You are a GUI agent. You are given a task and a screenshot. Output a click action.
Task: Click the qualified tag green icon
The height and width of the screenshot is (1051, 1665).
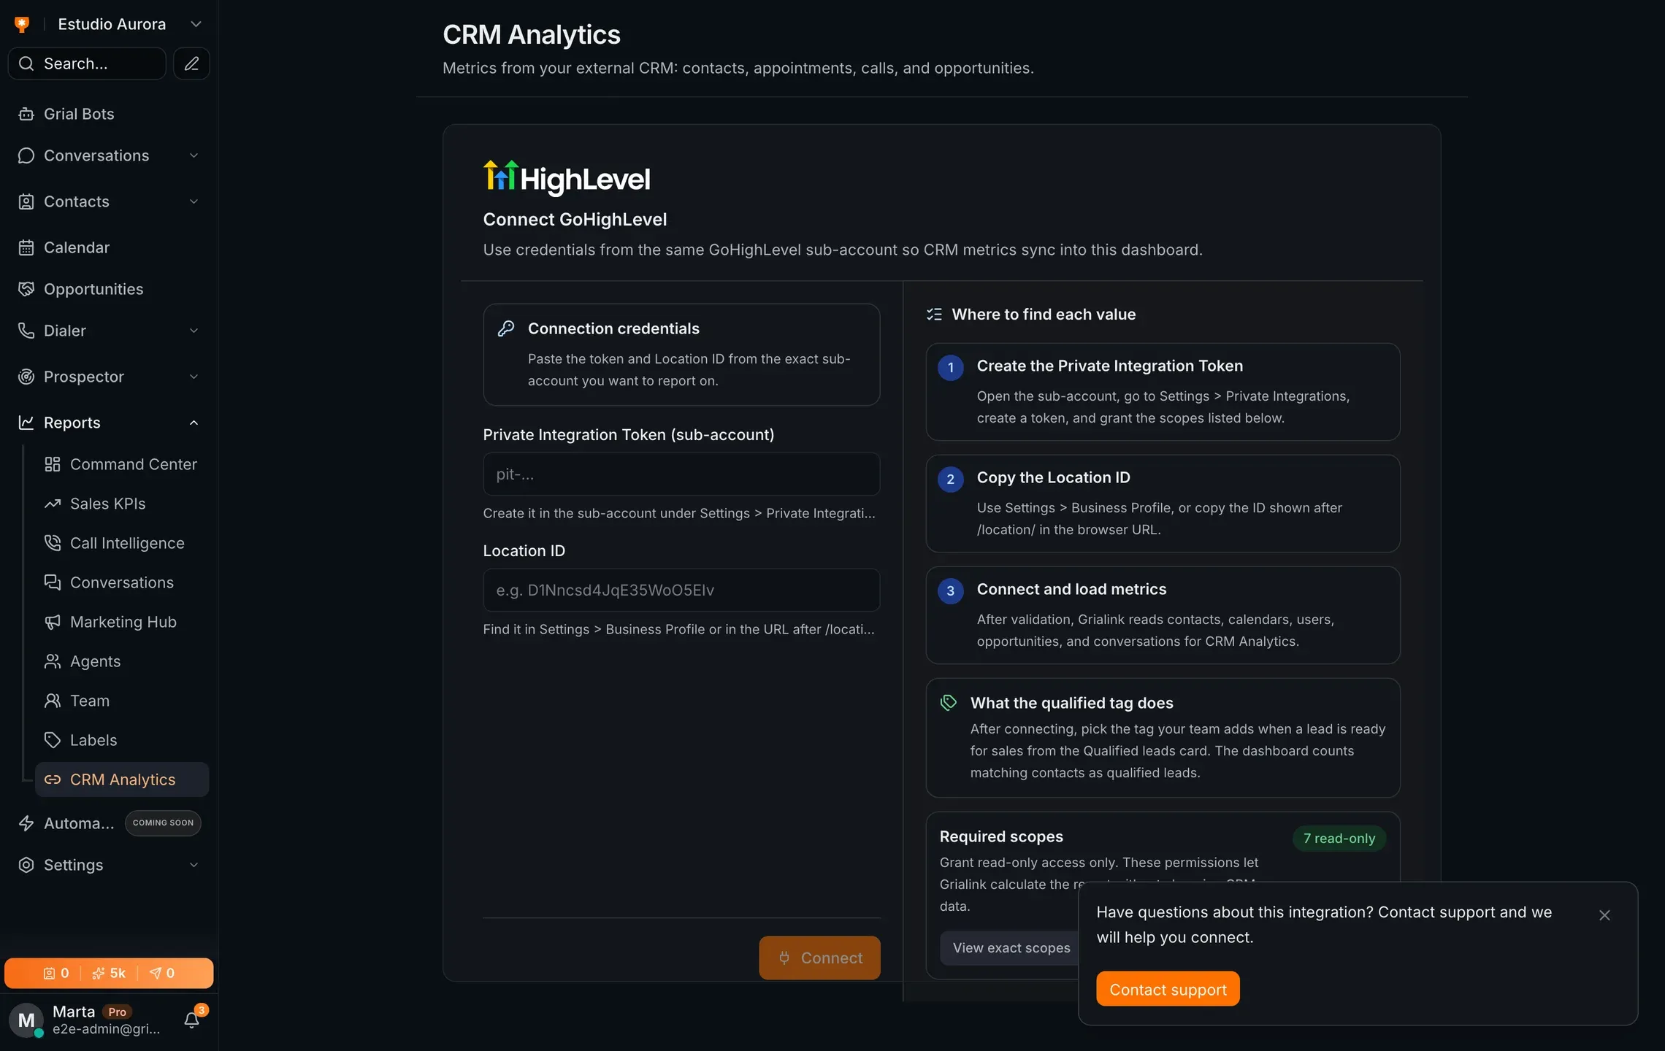pos(948,703)
